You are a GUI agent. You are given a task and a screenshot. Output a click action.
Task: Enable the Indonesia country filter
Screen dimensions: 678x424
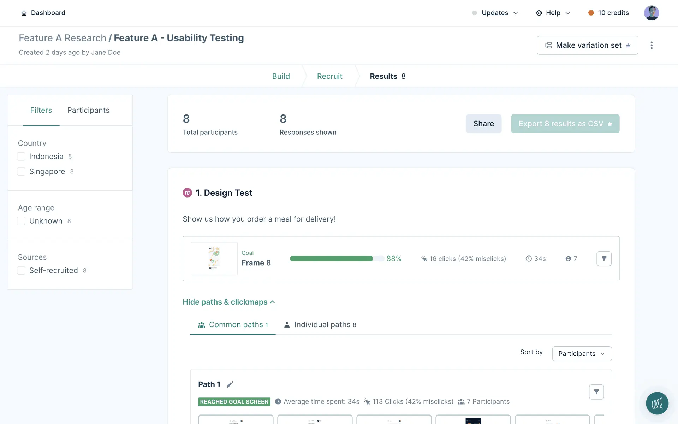point(21,157)
